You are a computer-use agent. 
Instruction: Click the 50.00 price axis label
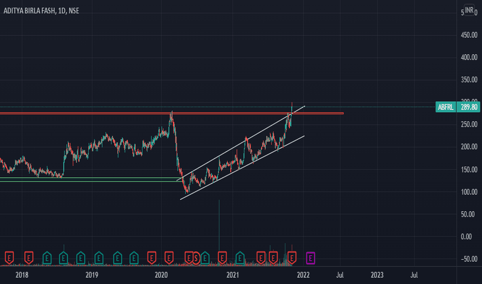[x=469, y=214]
